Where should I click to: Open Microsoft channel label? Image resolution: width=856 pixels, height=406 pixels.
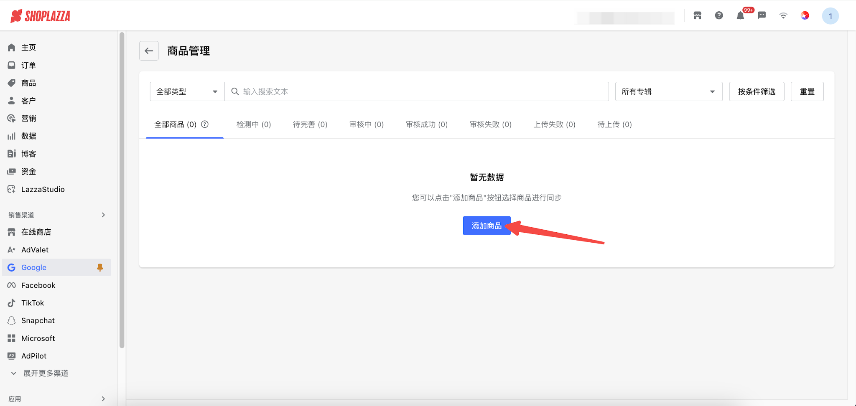(38, 338)
